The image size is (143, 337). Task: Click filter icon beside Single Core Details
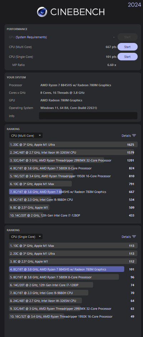[134, 237]
